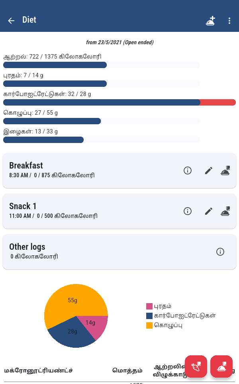239x384 pixels.
Task: Expand the Snack 1 card
Action: coord(80,211)
